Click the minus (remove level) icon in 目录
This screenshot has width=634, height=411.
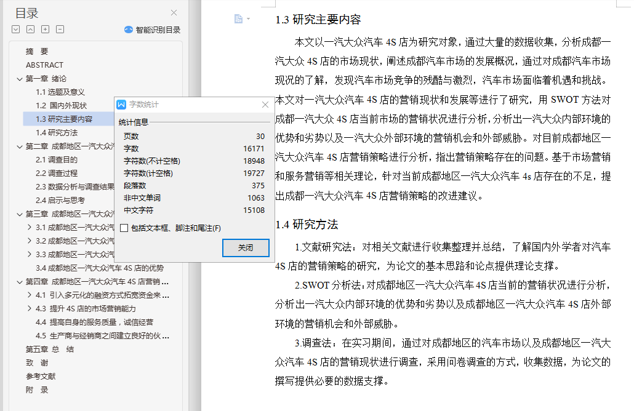(x=60, y=30)
